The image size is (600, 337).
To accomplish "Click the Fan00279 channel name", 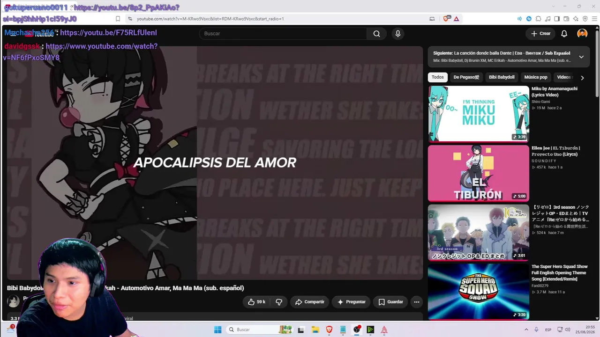I will tap(540, 286).
